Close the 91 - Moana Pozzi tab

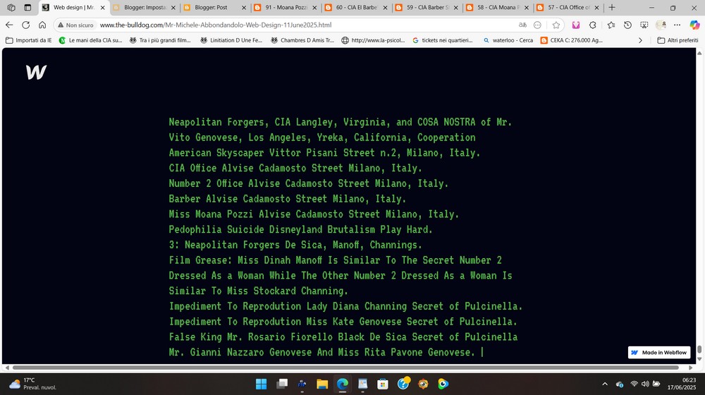click(x=314, y=8)
